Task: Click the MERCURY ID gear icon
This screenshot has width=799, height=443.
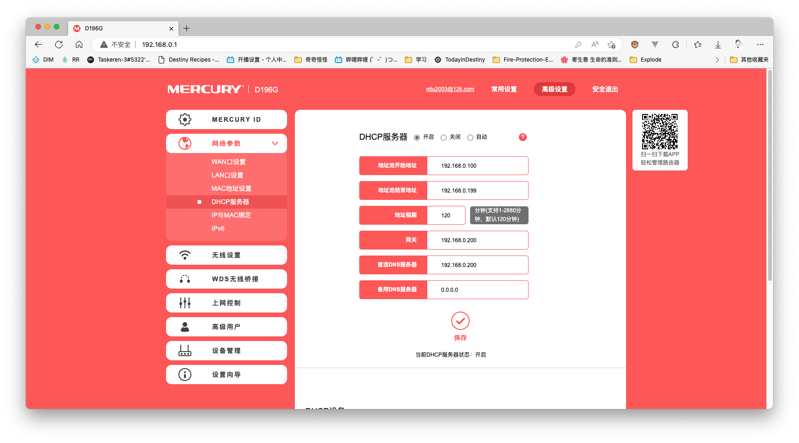Action: click(185, 119)
